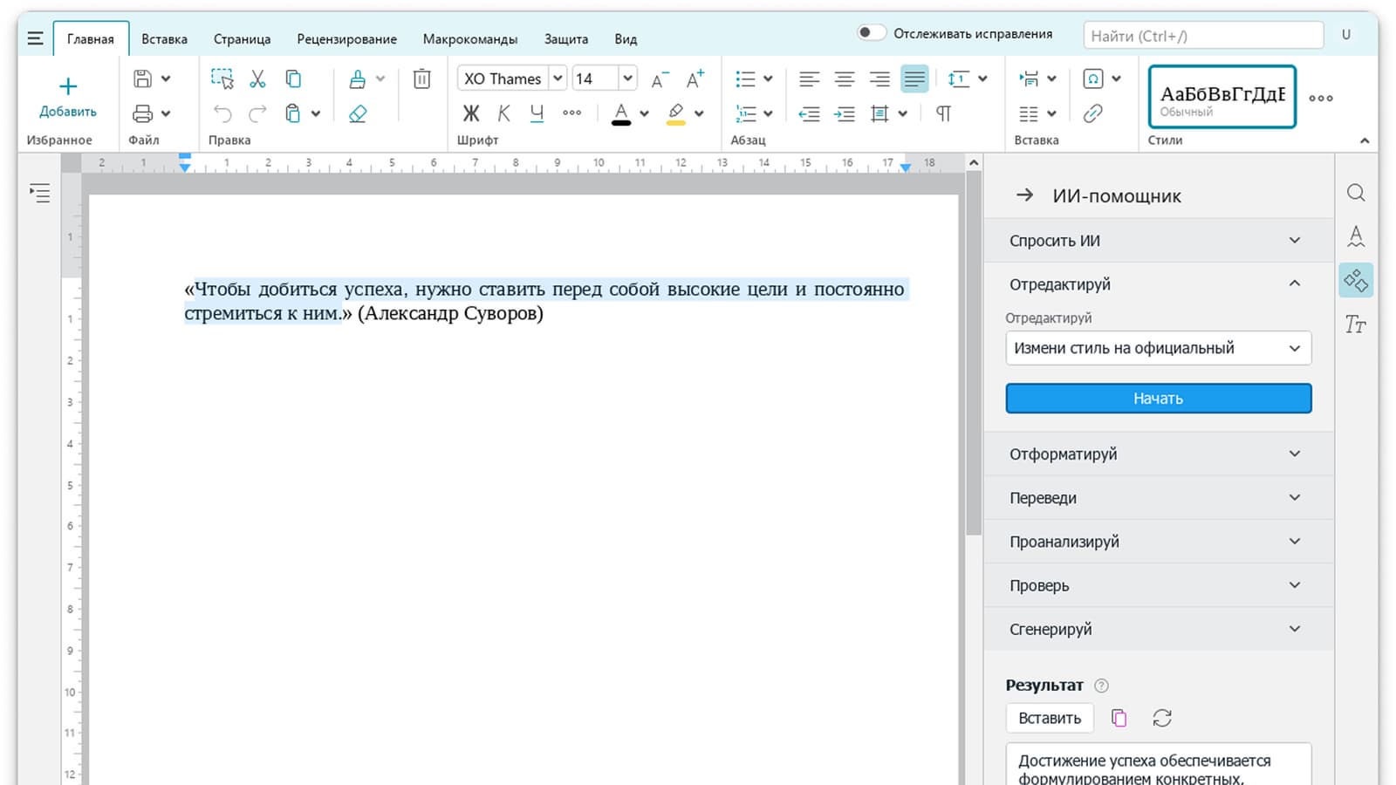
Task: Insert a hyperlink with the link icon
Action: 1092,113
